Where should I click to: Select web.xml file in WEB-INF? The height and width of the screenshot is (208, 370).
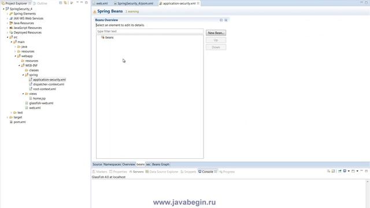[x=35, y=108]
